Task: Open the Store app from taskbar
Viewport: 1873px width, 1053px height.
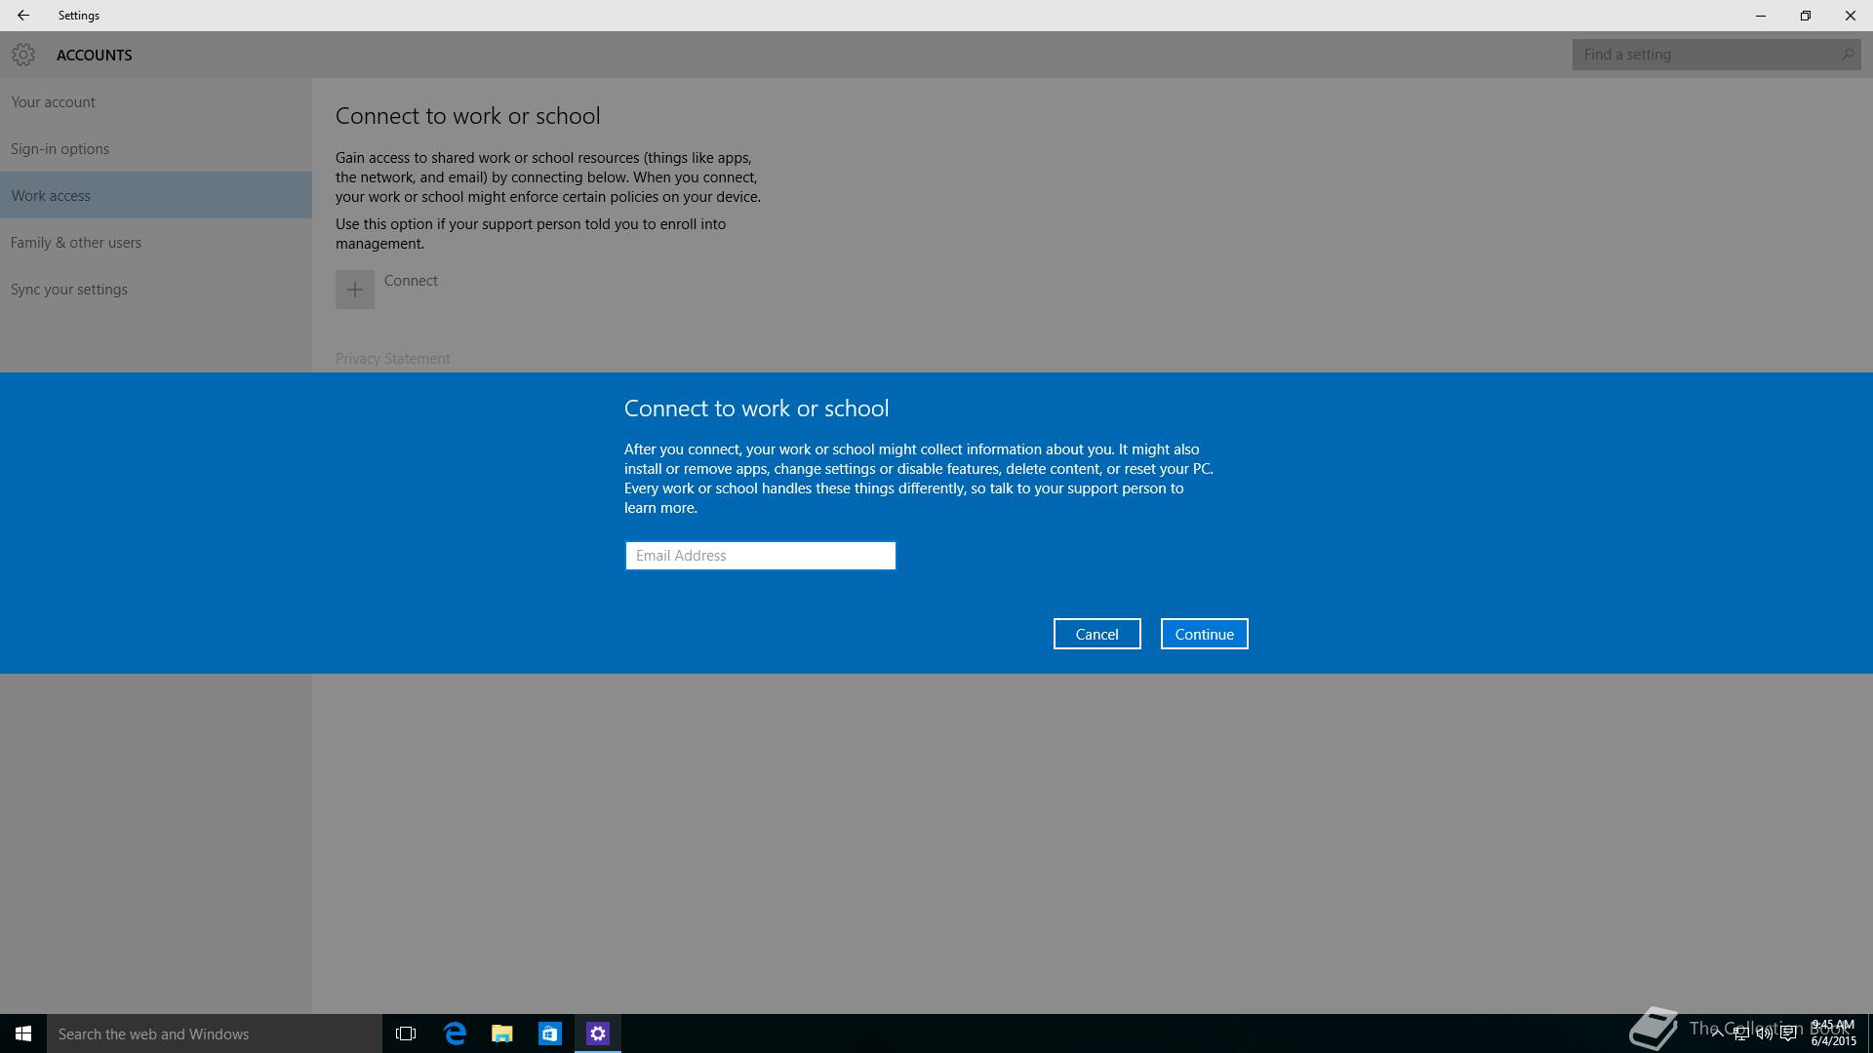Action: point(550,1033)
